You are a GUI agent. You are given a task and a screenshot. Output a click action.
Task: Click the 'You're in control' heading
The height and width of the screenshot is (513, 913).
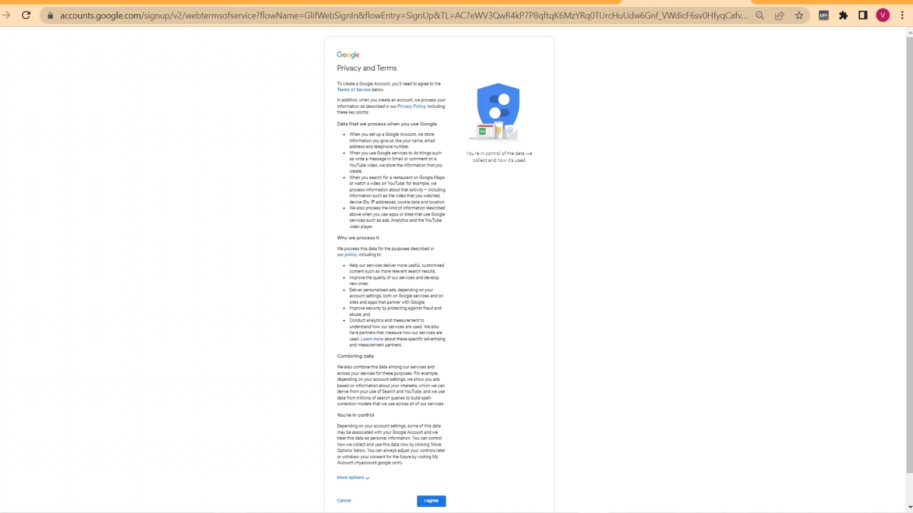point(355,415)
